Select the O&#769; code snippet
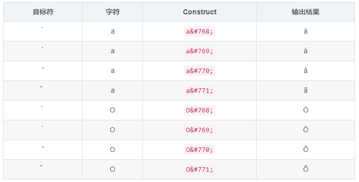Viewport: 359px width, 182px height. 199,130
